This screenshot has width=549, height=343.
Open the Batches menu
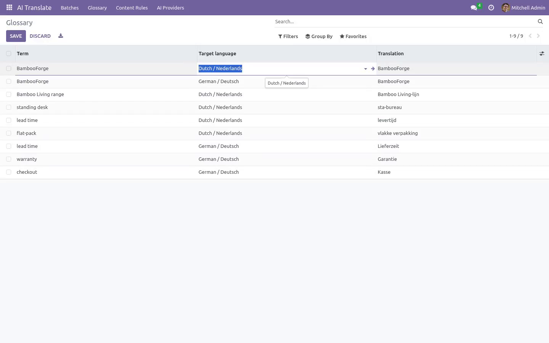pyautogui.click(x=70, y=8)
